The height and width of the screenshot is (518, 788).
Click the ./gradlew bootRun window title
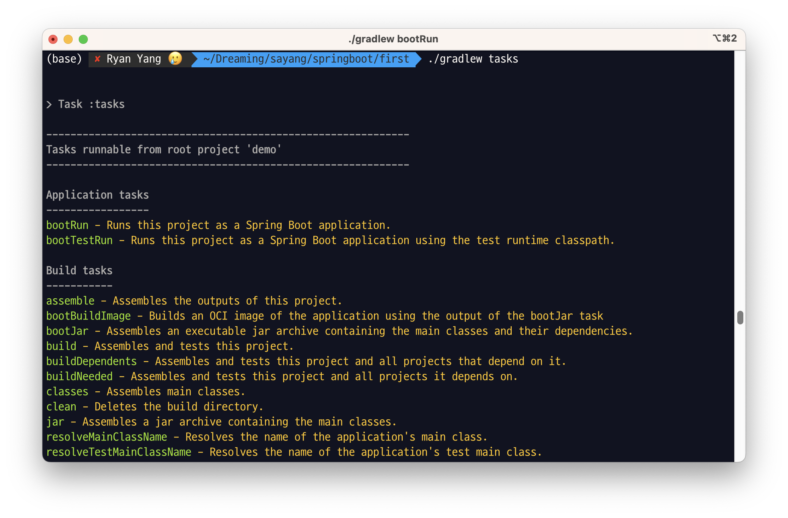393,39
